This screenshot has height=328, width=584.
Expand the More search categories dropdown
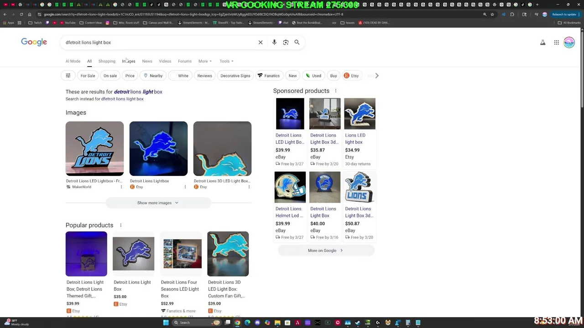[x=204, y=61]
